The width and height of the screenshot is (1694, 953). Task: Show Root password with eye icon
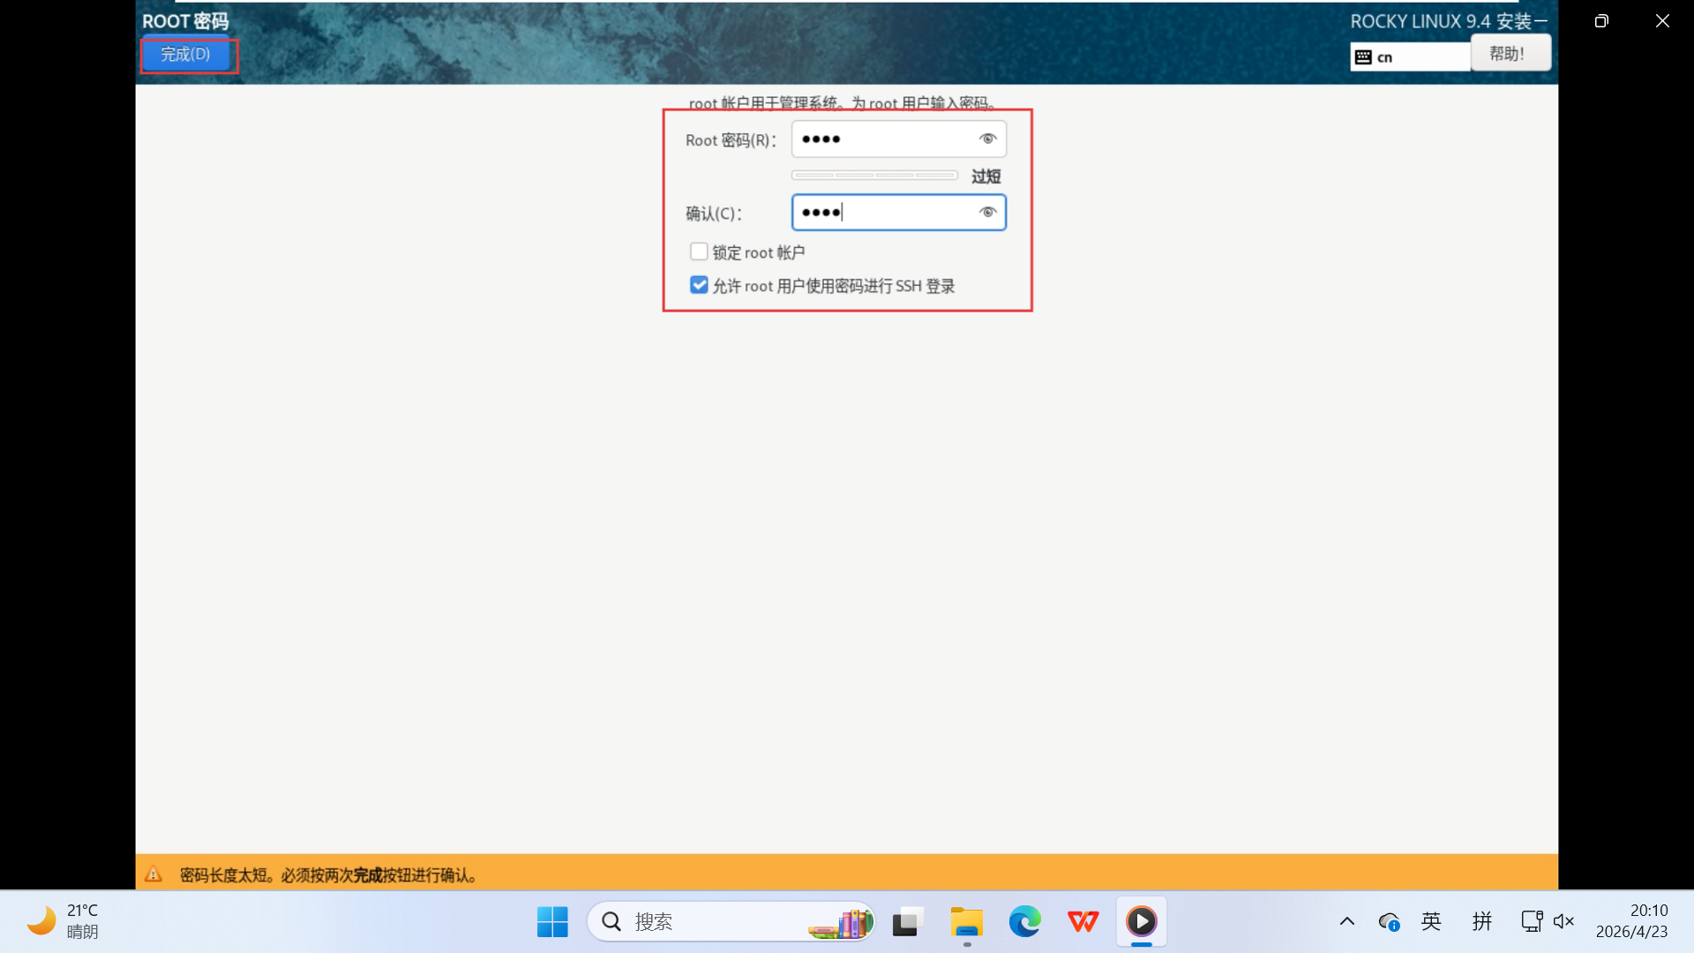click(x=987, y=139)
